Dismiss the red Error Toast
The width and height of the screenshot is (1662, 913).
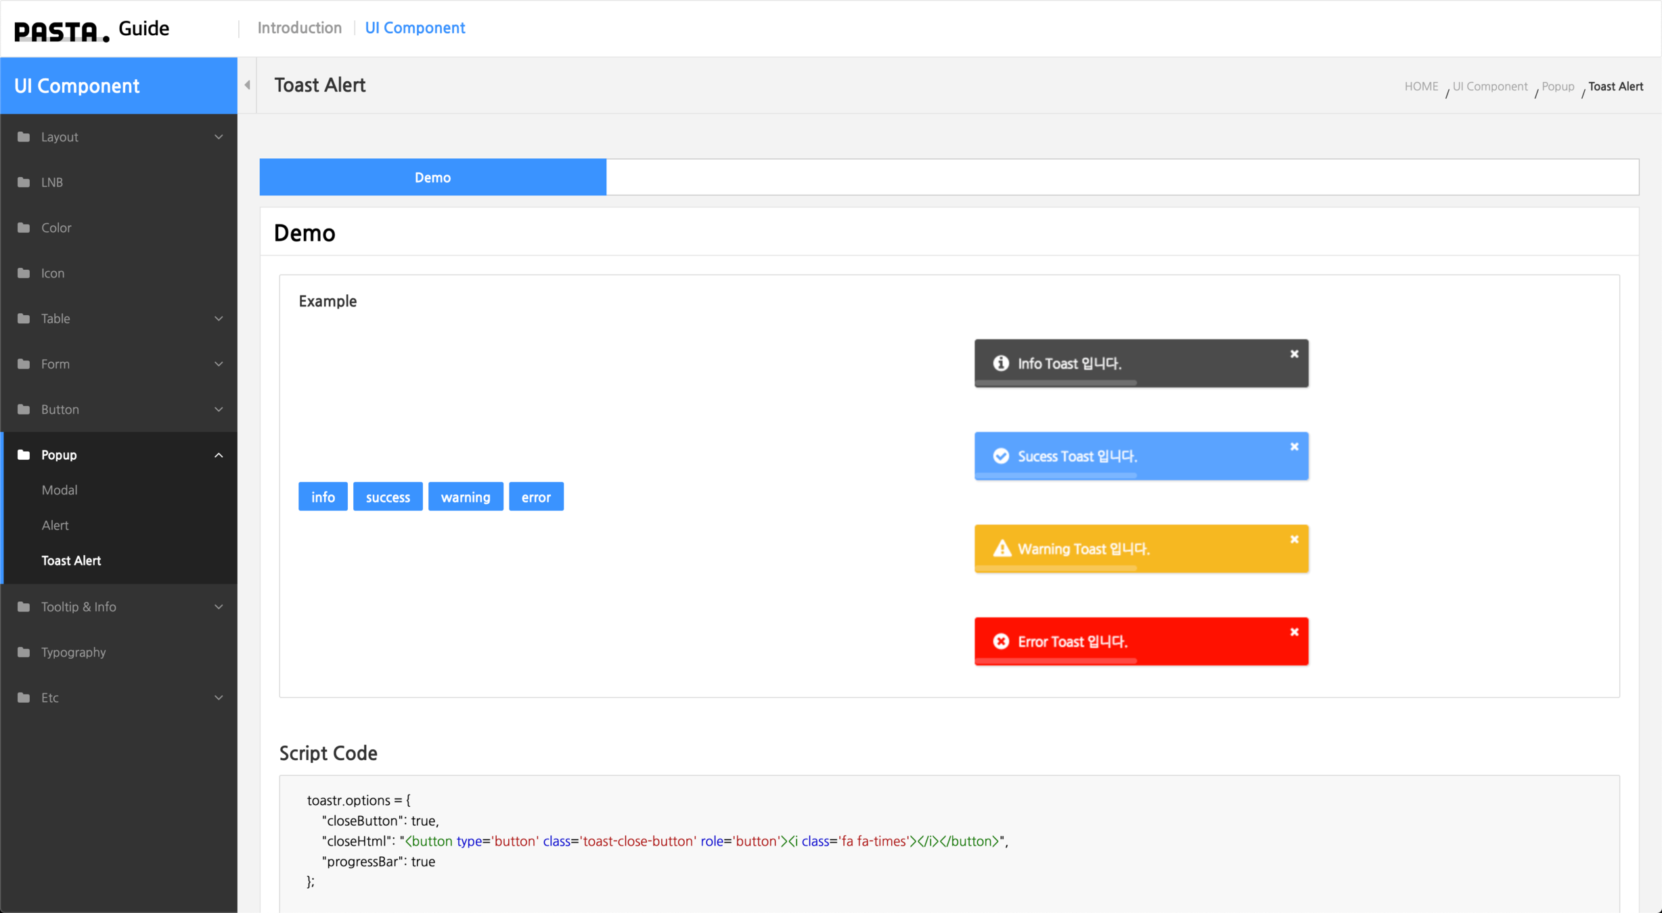point(1294,632)
